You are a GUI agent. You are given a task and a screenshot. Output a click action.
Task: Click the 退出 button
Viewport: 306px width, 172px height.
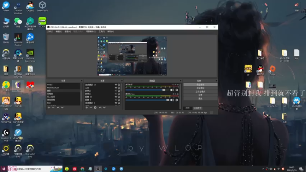point(200,99)
